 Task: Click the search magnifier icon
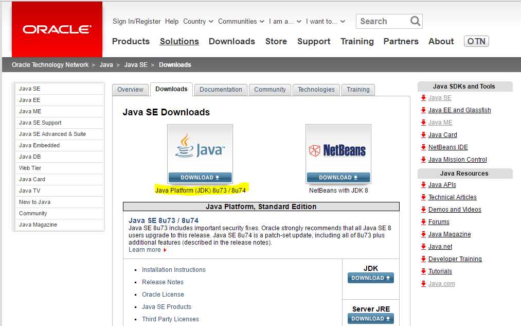415,21
